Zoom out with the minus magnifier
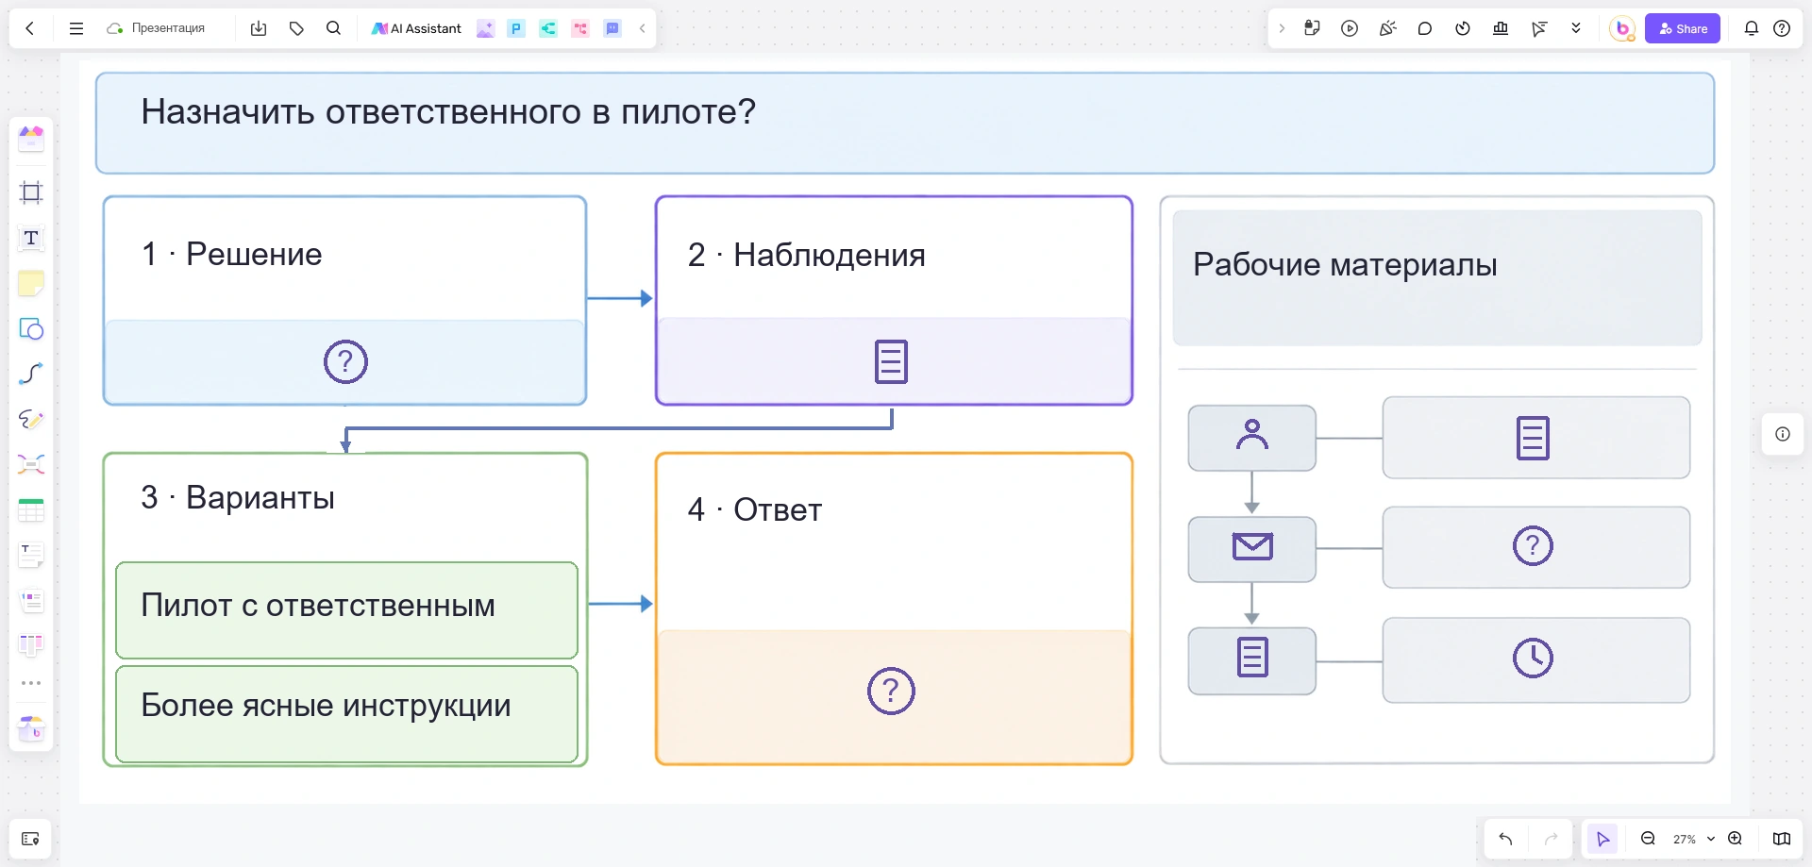Image resolution: width=1812 pixels, height=867 pixels. [1648, 839]
